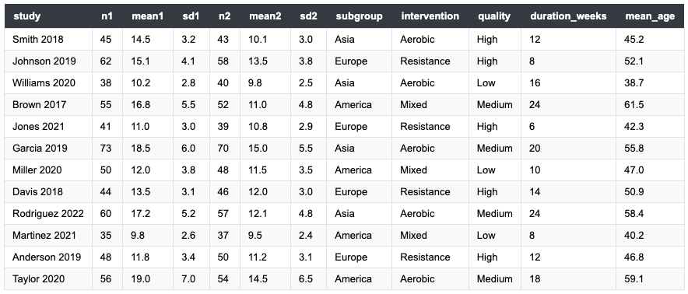The image size is (688, 294).
Task: Click Miller 2020's mean_age value 47.0
Action: (634, 170)
